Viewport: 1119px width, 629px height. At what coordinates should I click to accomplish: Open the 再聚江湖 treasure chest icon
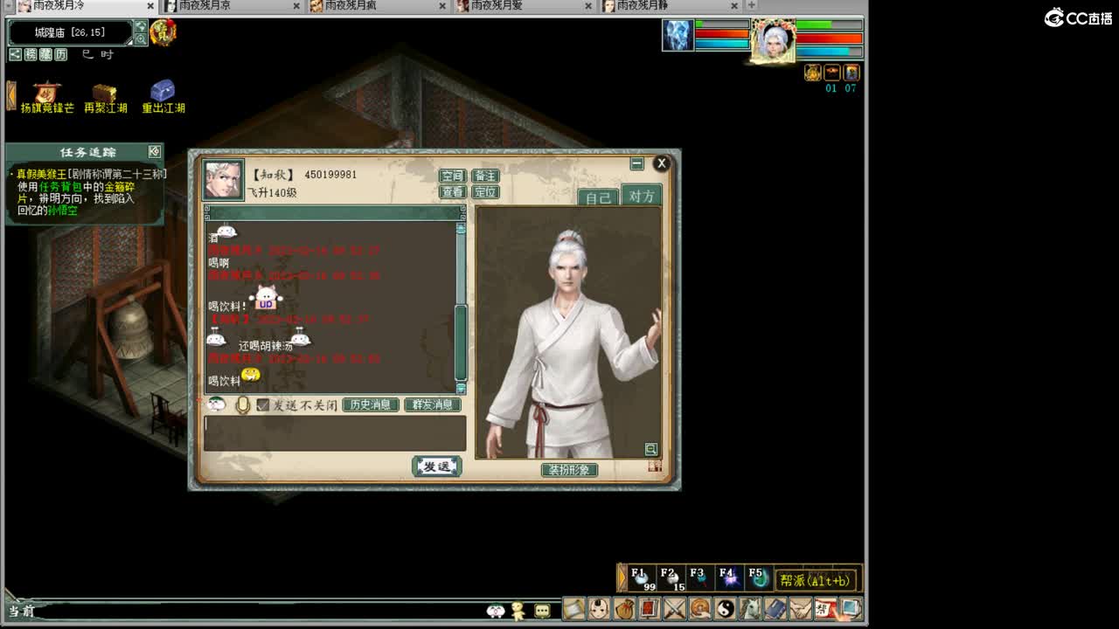(x=106, y=97)
